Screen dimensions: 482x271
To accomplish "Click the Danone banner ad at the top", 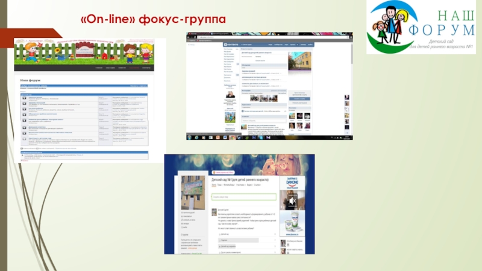I will click(x=292, y=182).
